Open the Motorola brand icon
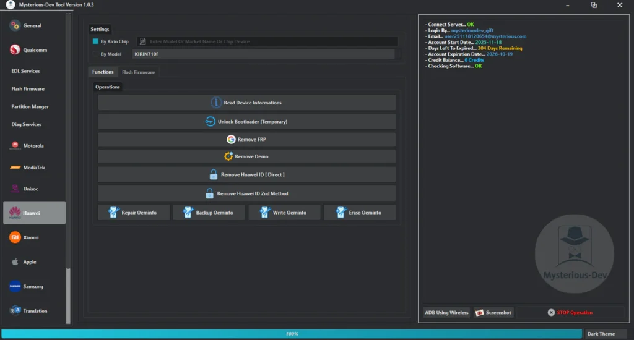The image size is (634, 340). click(x=15, y=146)
